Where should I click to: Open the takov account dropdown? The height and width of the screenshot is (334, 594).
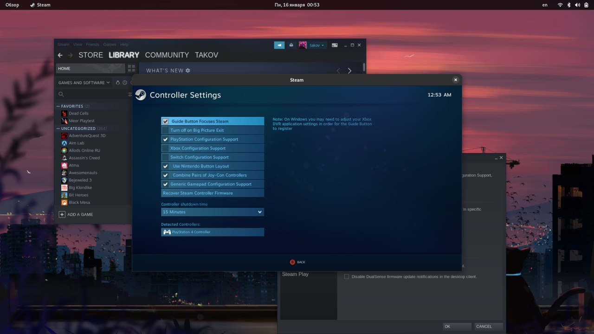coord(317,45)
